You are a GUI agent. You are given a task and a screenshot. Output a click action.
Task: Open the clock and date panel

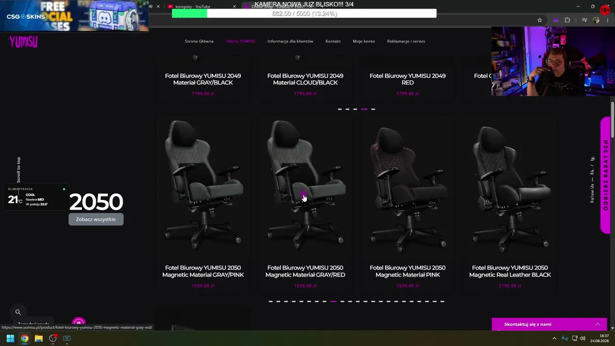tap(599, 338)
